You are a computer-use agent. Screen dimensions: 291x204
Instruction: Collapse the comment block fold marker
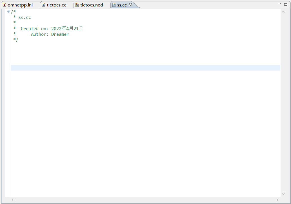(8, 12)
